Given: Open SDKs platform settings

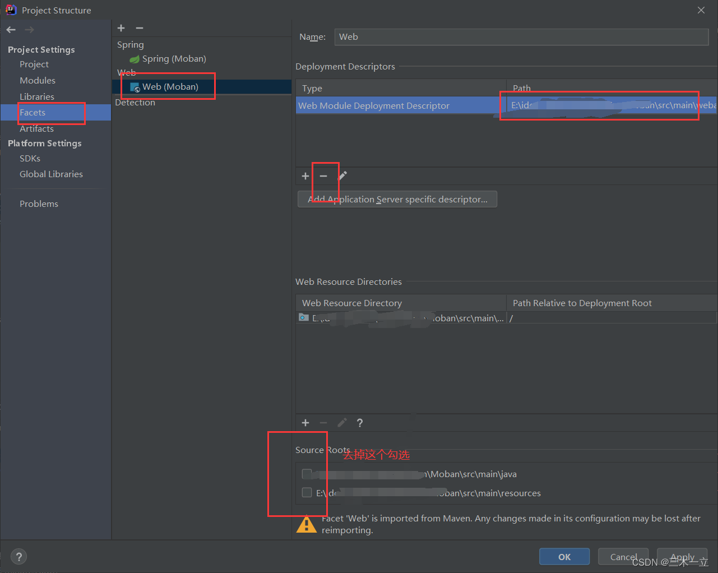Looking at the screenshot, I should 30,159.
